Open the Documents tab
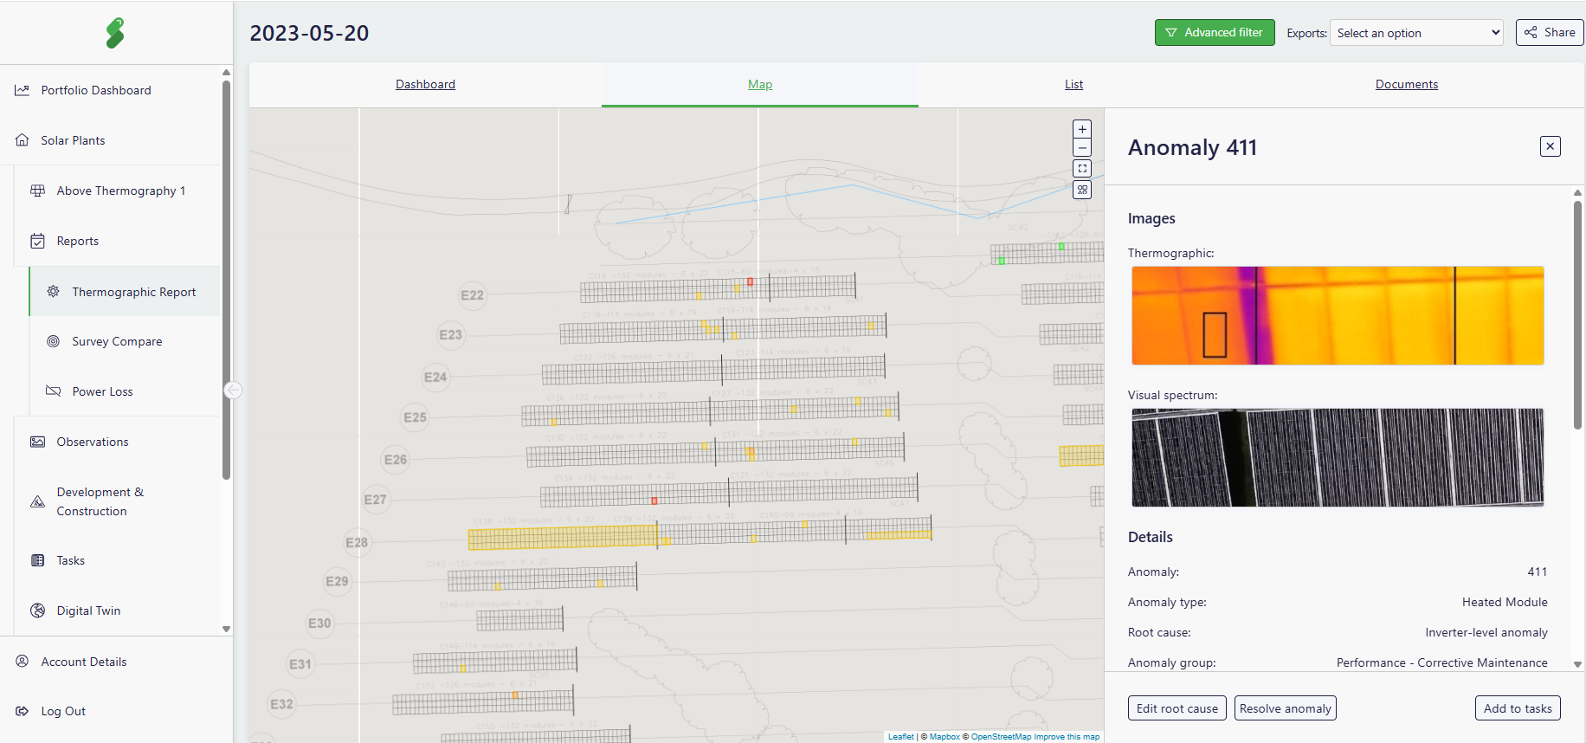Image resolution: width=1586 pixels, height=743 pixels. coord(1406,84)
